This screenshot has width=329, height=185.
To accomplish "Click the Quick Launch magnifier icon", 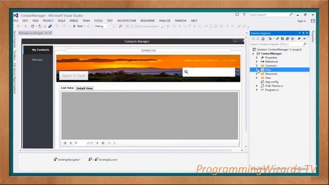I will tap(291, 14).
